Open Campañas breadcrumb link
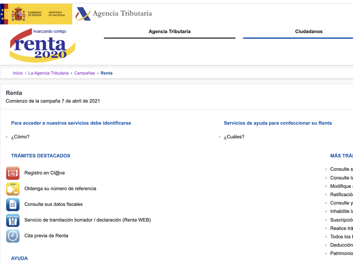Screen dimensions: 353x263 coord(84,73)
